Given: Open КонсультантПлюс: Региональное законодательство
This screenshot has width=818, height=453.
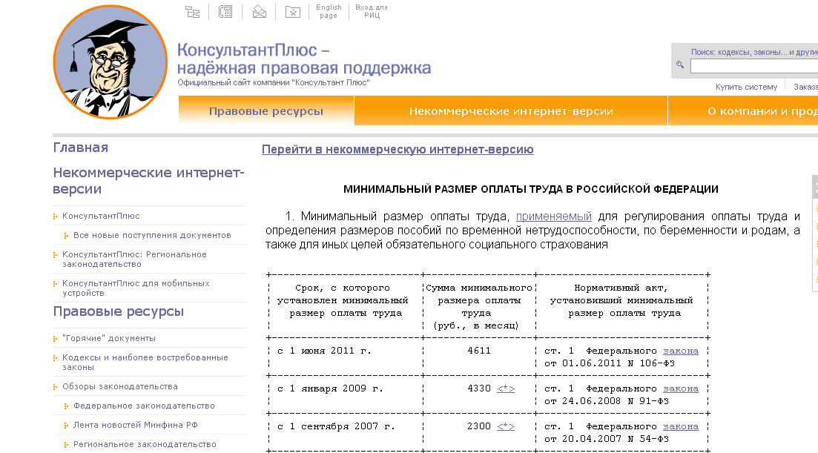Looking at the screenshot, I should click(x=134, y=259).
